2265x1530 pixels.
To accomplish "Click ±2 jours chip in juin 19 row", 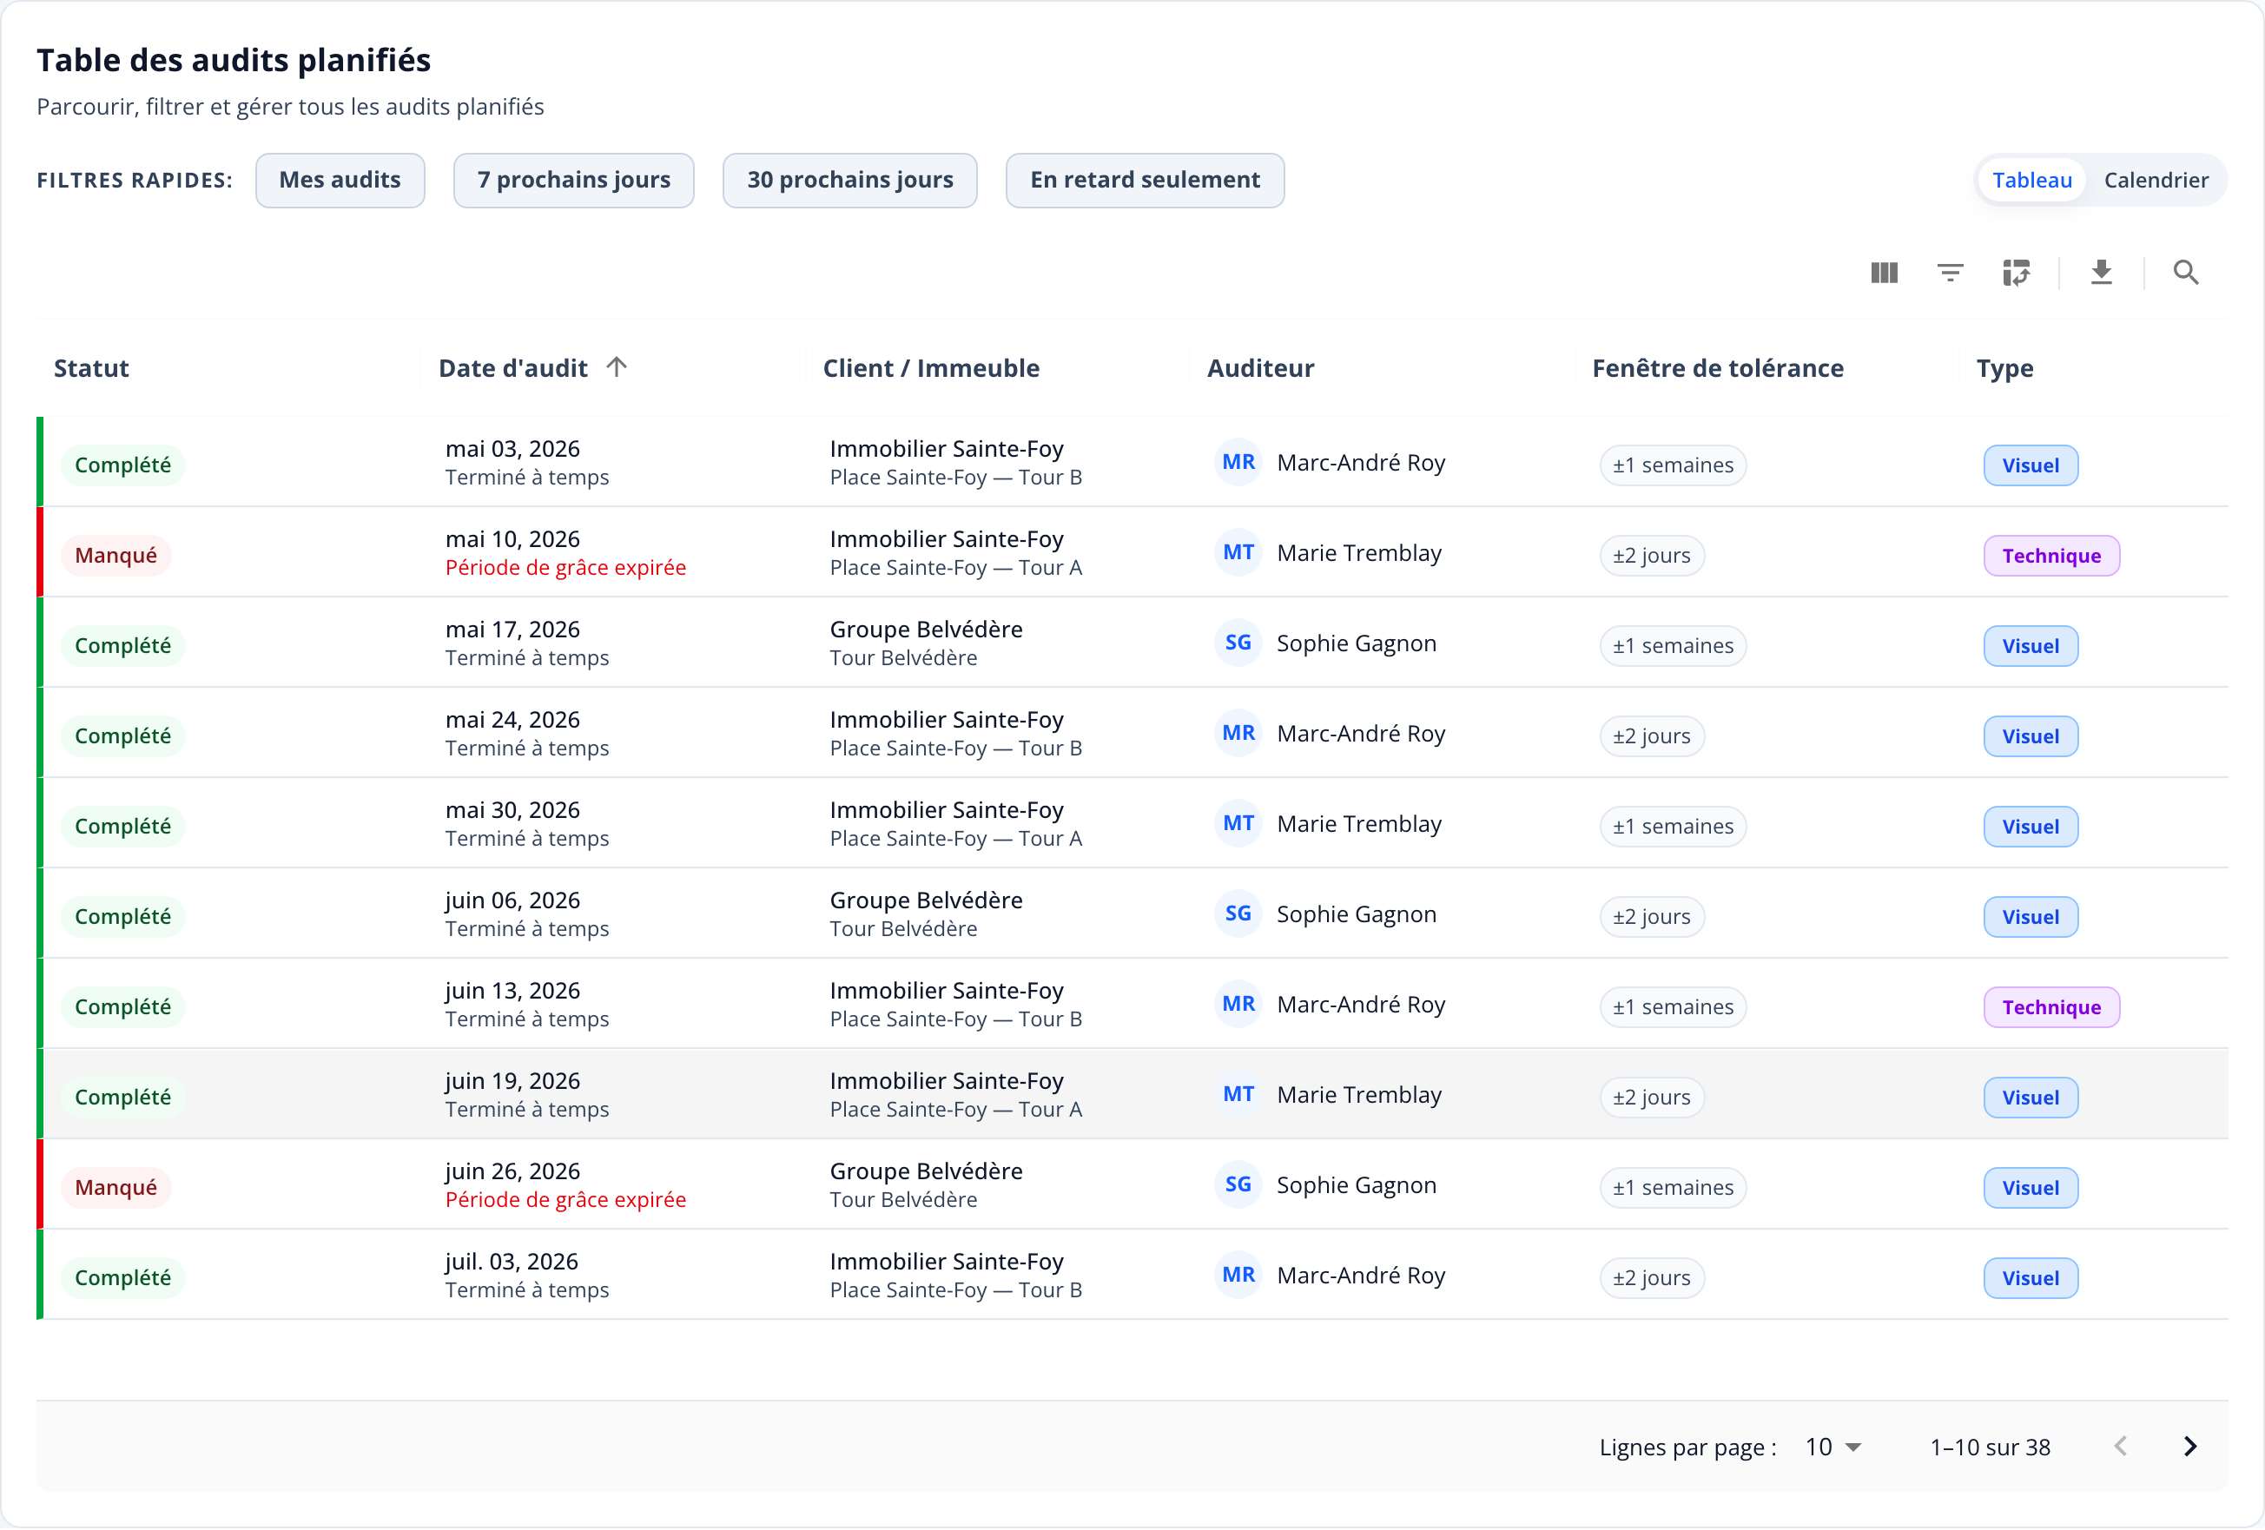I will [1651, 1098].
